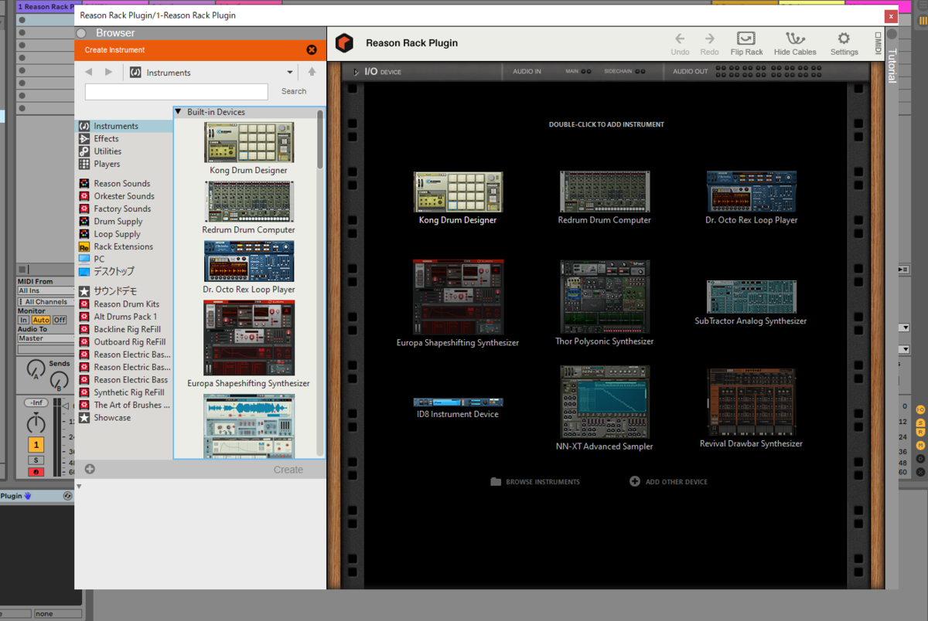The image size is (928, 621).
Task: Click SubTractor Analog Synthesizer in rack
Action: tap(751, 303)
